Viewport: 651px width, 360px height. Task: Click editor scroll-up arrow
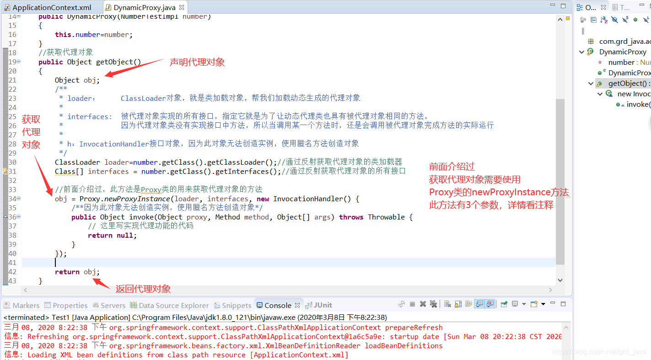560,19
